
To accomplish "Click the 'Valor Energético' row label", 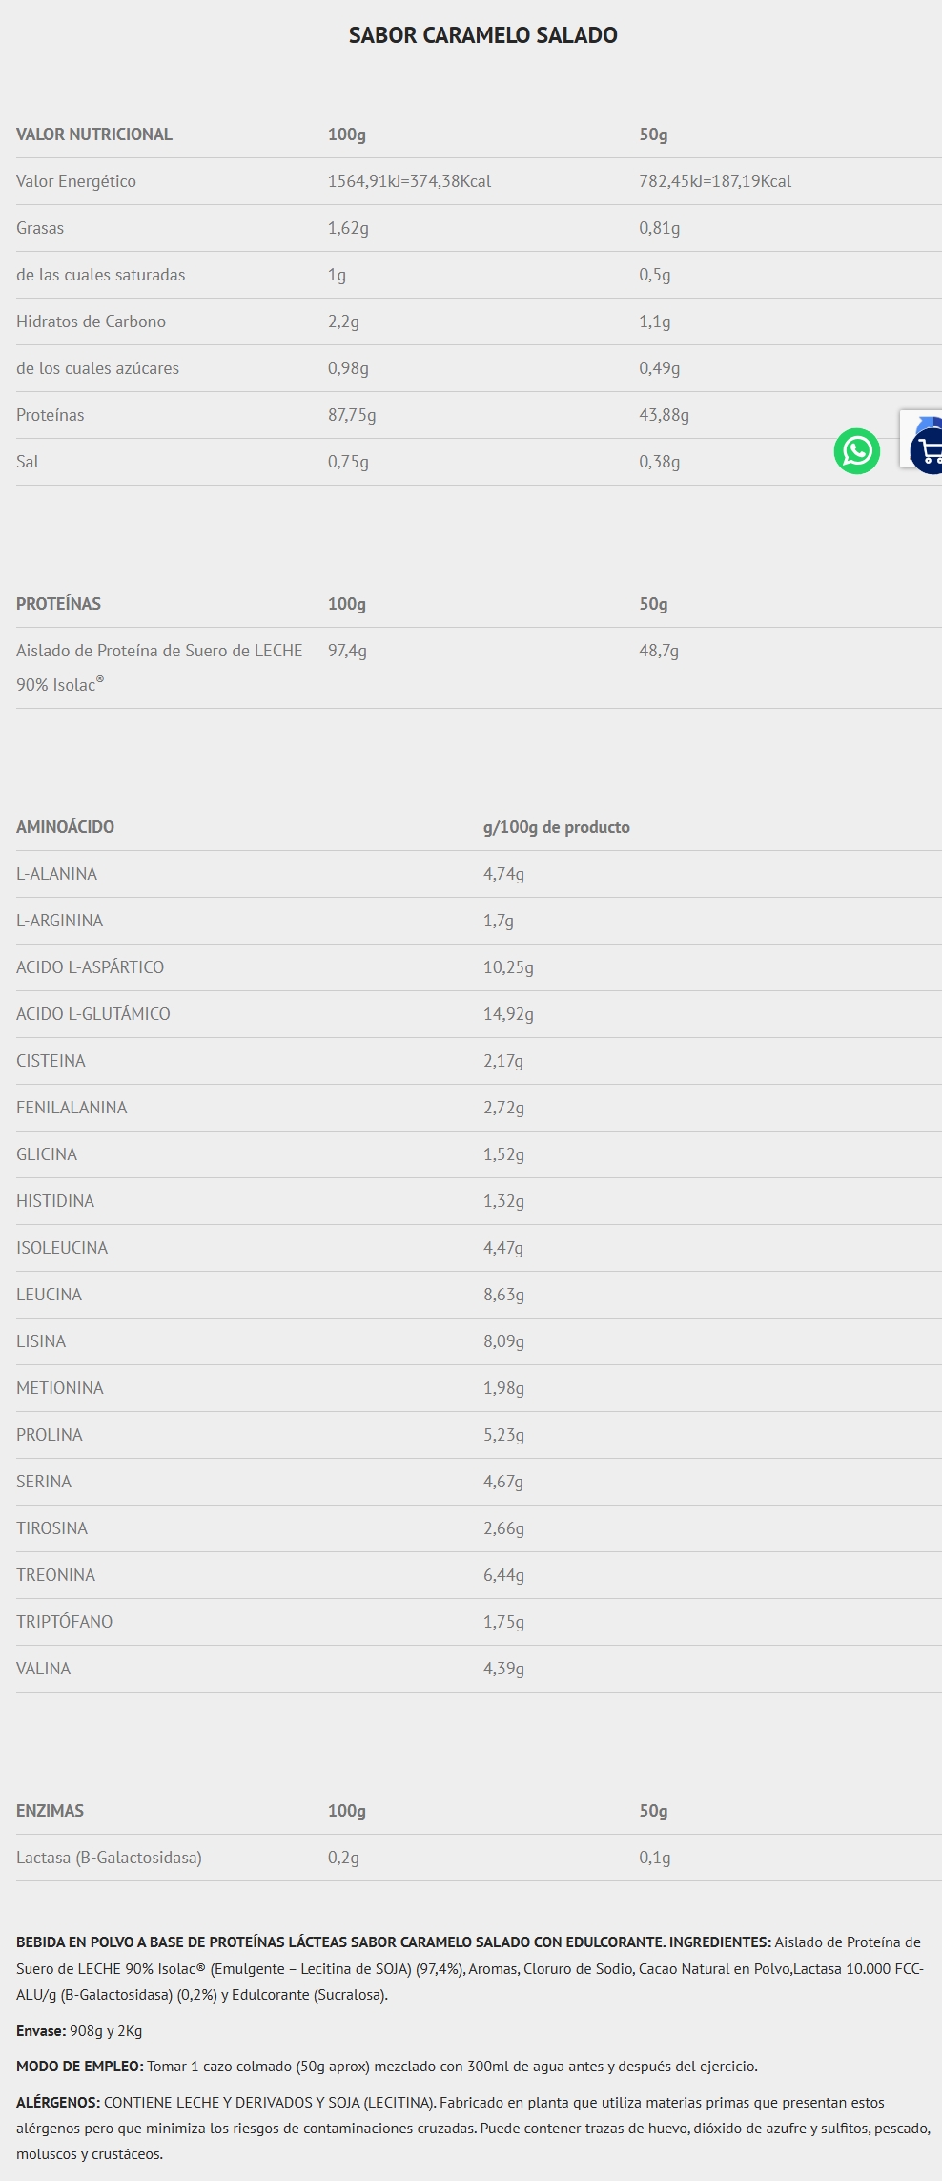I will [x=76, y=181].
